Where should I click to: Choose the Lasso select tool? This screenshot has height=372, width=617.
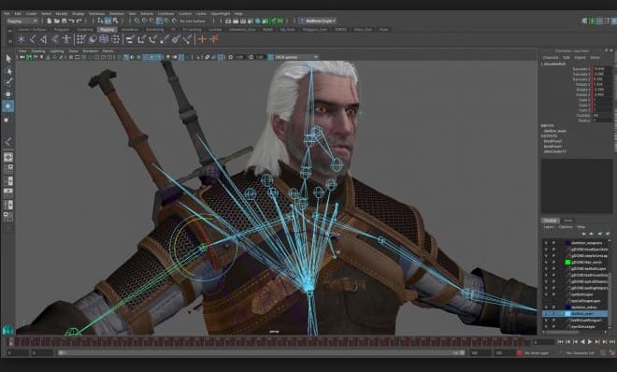tap(8, 71)
